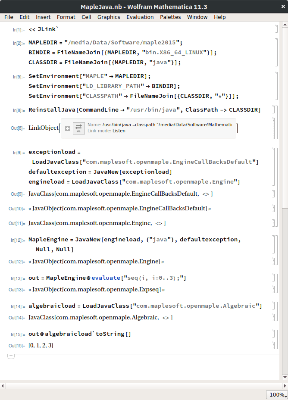Open the Insert menu
The image size is (288, 400).
point(43,17)
